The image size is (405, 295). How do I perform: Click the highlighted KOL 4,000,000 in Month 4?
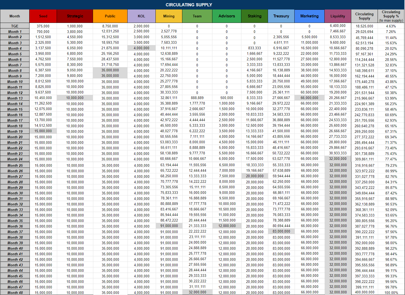click(x=141, y=48)
